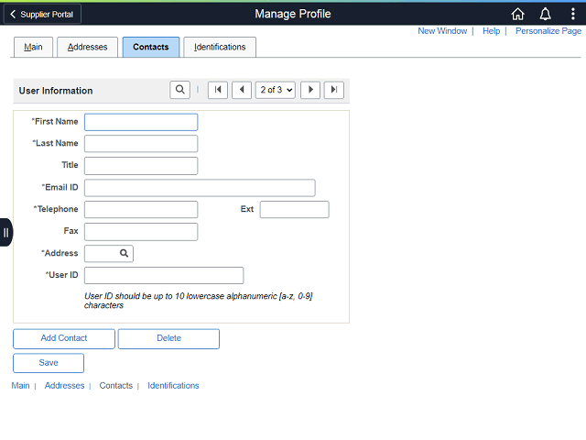This screenshot has height=440, width=586.
Task: Click the bottom Addresses link
Action: click(x=65, y=386)
